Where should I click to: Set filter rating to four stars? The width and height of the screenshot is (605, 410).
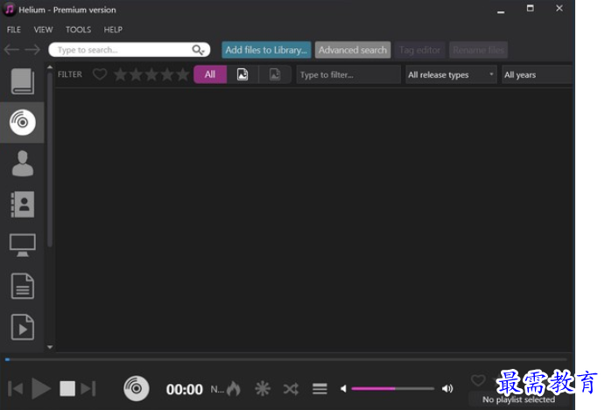(x=167, y=74)
